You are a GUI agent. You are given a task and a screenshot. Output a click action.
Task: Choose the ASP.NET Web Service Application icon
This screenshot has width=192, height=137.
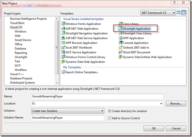click(63, 38)
